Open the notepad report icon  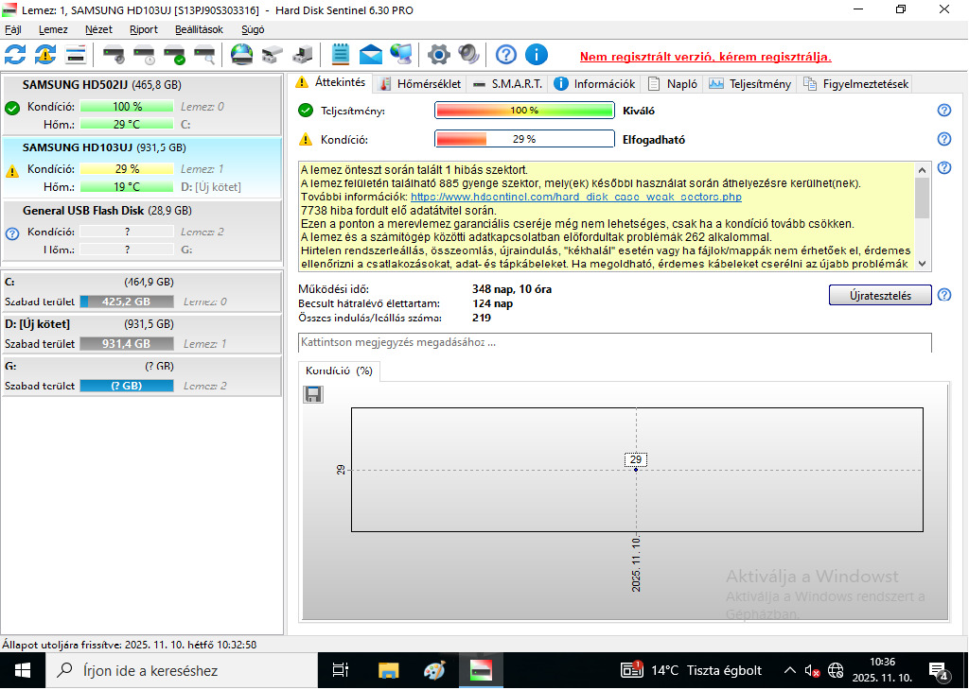[x=341, y=55]
